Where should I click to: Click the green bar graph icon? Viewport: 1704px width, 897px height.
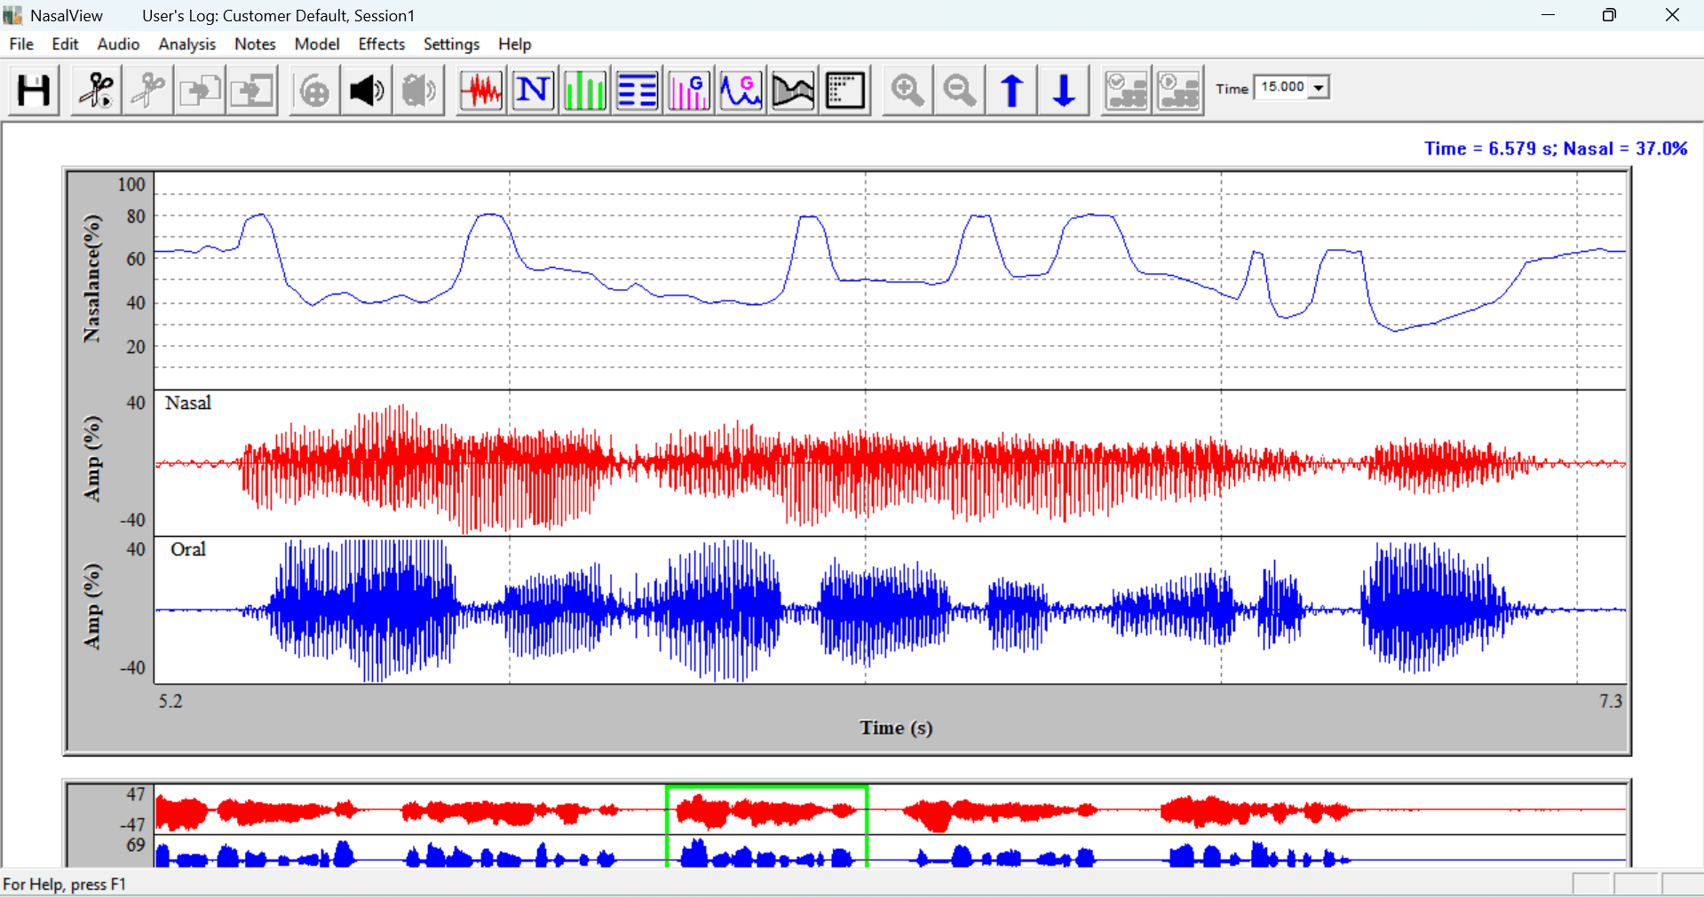click(585, 90)
